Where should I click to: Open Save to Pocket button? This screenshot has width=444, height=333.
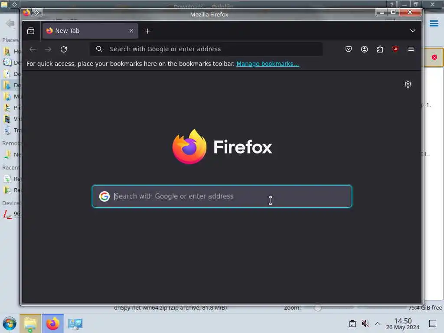point(349,49)
